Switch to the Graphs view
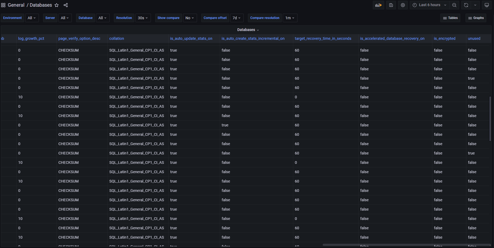Viewport: 494px width, 248px height. click(x=476, y=18)
